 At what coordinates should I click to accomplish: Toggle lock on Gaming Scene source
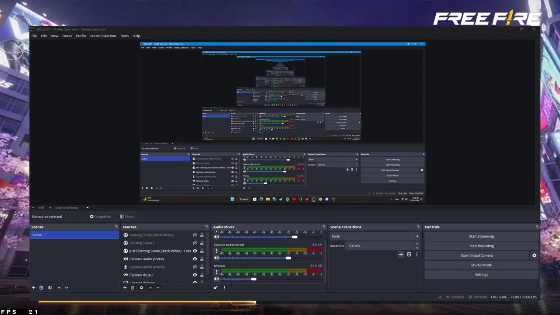point(202,235)
